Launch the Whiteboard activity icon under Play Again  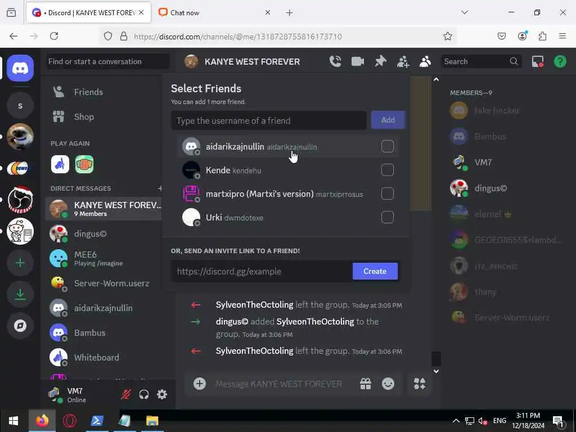click(x=60, y=164)
